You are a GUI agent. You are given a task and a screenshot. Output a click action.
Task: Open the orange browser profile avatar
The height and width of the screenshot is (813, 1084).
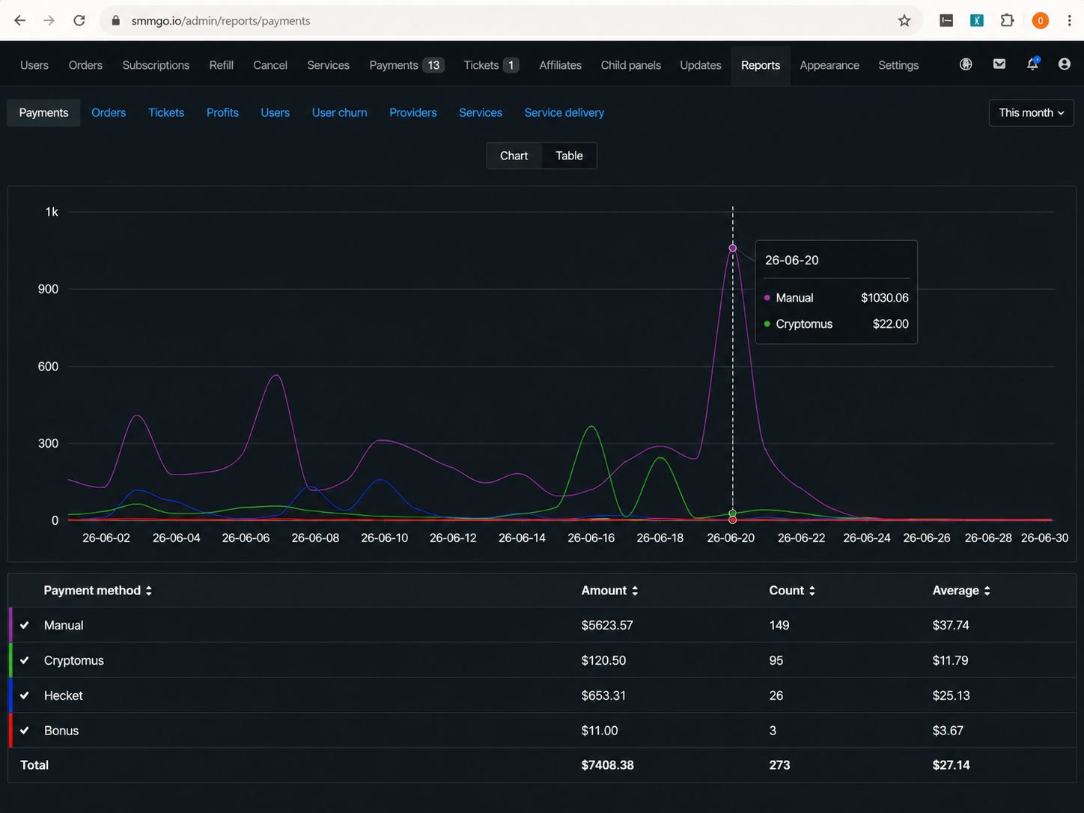click(1040, 20)
